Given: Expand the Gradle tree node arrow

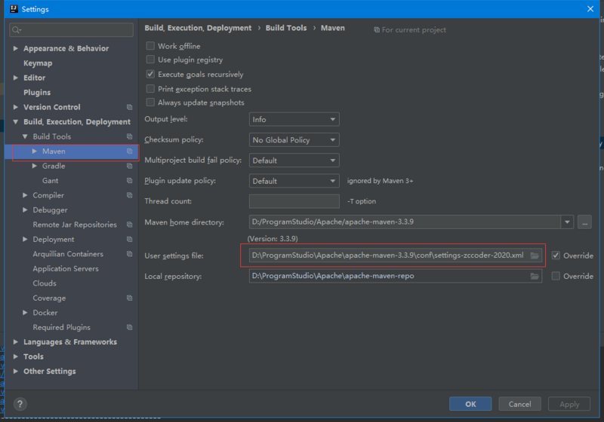Looking at the screenshot, I should (35, 166).
